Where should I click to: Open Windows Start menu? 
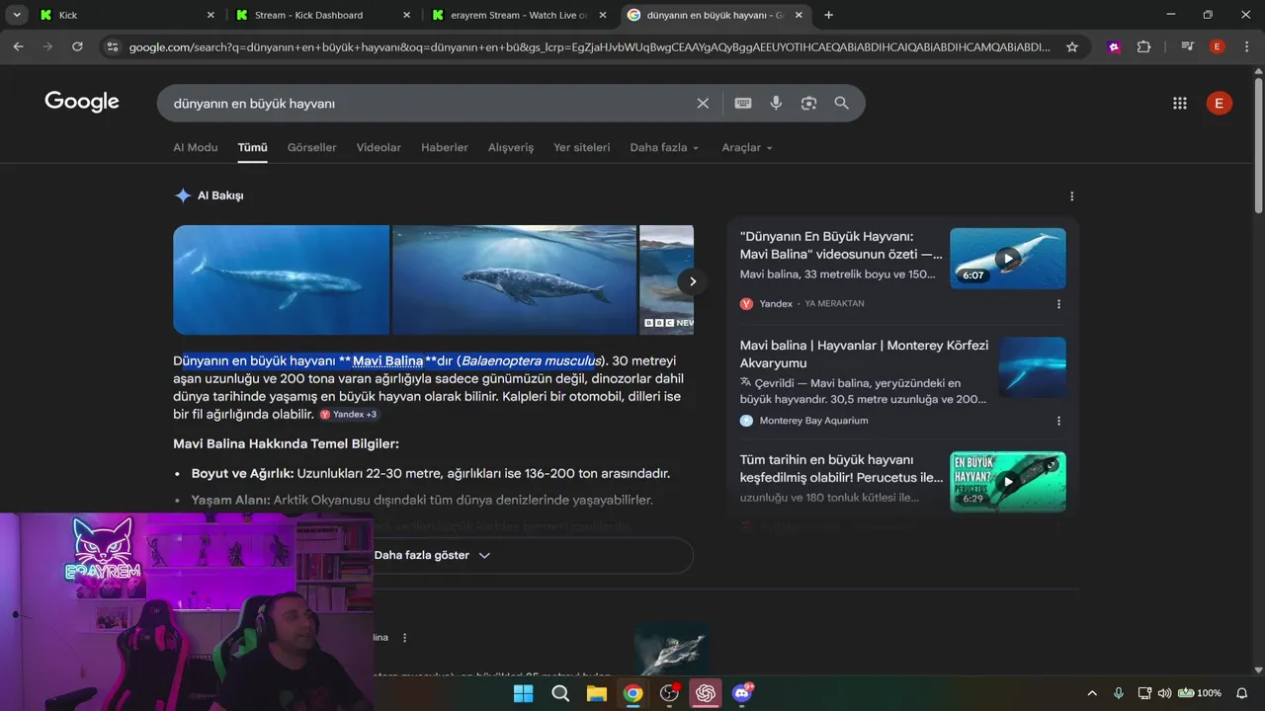tap(523, 693)
